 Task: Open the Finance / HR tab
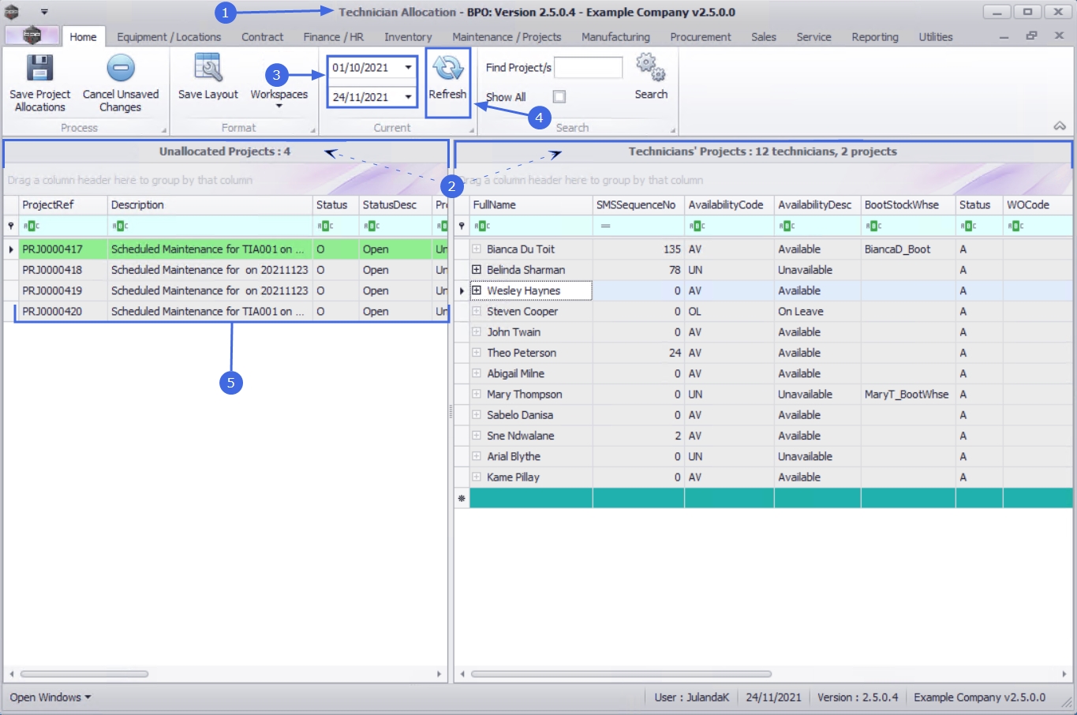pyautogui.click(x=333, y=37)
